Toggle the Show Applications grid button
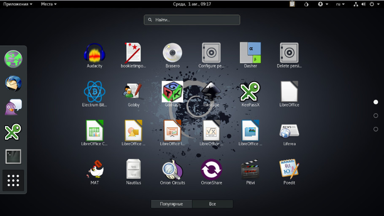Viewport: 384px width, 216px height. click(x=13, y=181)
